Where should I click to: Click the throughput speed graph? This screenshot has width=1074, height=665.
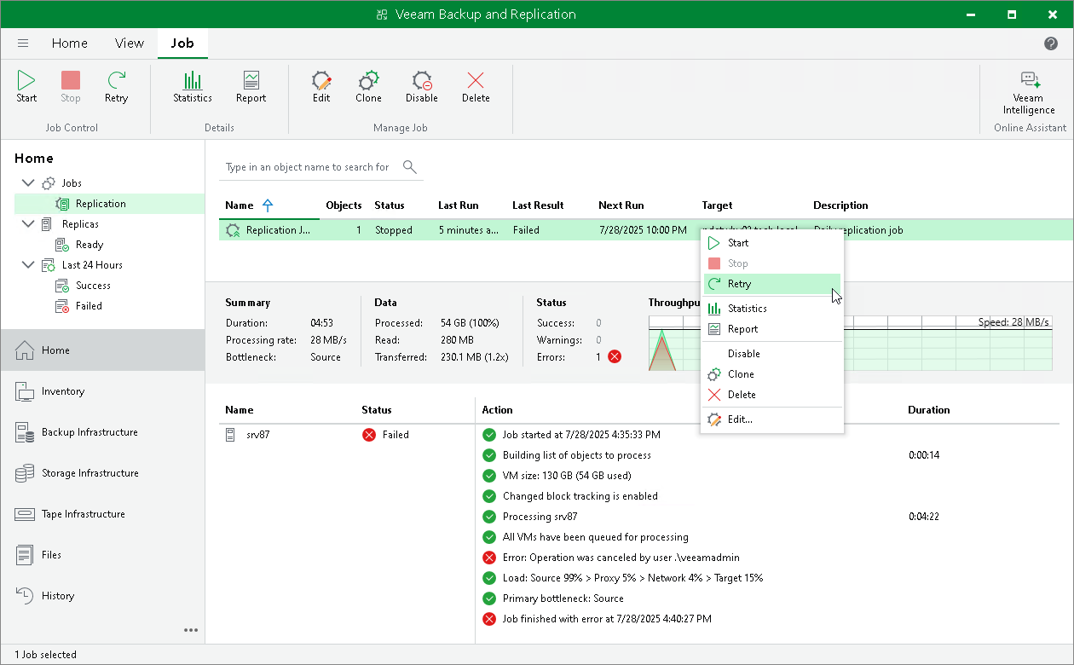pyautogui.click(x=850, y=343)
